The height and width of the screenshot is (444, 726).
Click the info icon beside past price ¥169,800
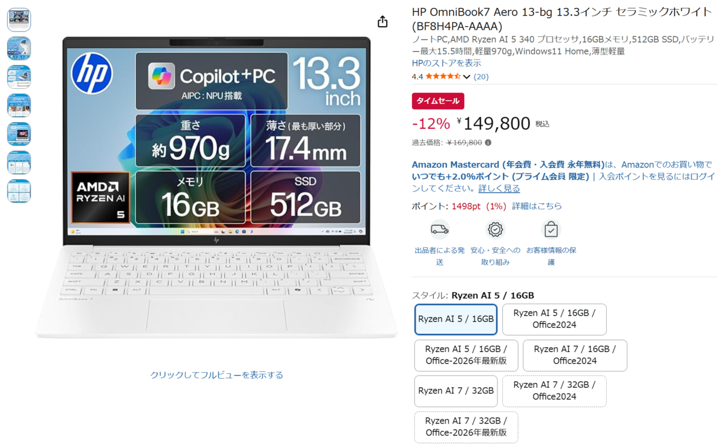tap(488, 143)
